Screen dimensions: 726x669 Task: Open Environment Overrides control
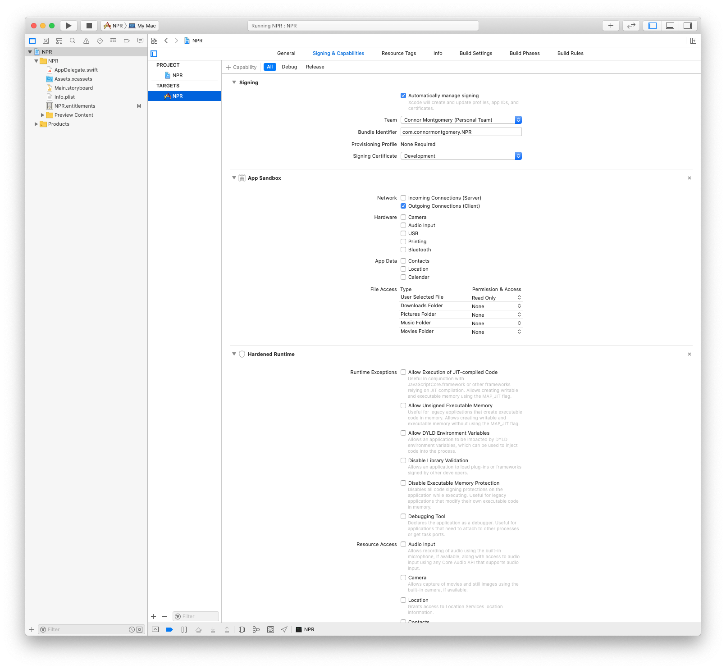(270, 629)
